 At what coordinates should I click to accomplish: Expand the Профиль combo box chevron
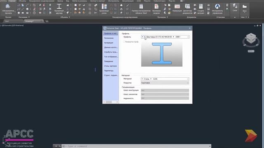click(188, 37)
